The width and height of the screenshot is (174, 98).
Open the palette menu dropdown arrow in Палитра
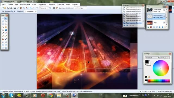(151, 77)
